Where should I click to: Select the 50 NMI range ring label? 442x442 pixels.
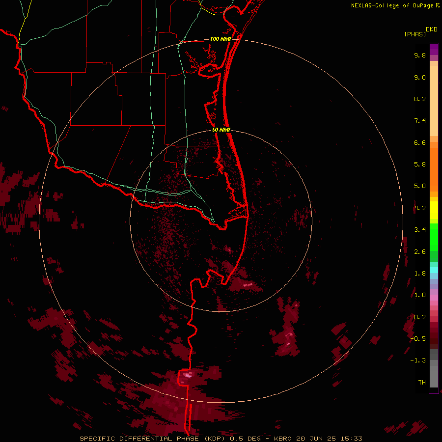tap(221, 130)
